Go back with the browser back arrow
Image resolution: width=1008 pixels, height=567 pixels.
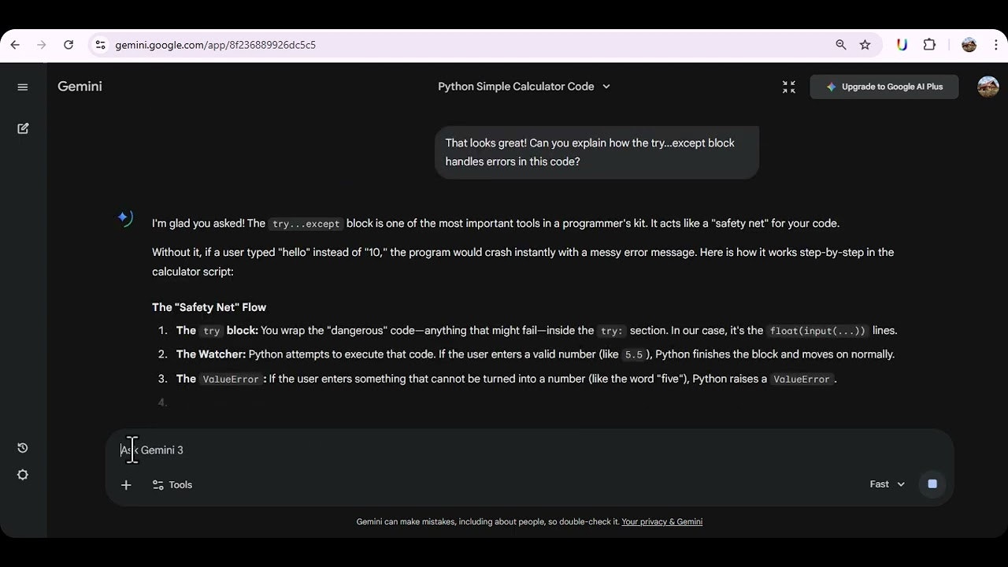click(x=15, y=45)
